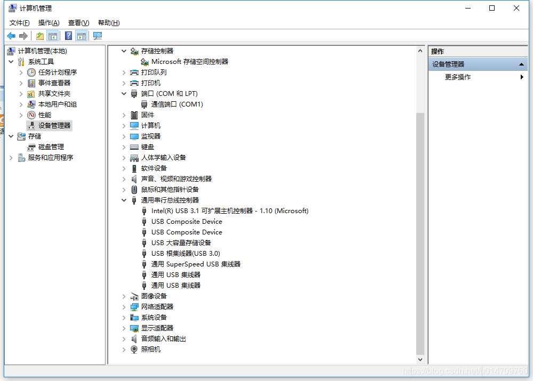
Task: Toggle the Show/Hide Action Pane toolbar icon
Action: 82,36
